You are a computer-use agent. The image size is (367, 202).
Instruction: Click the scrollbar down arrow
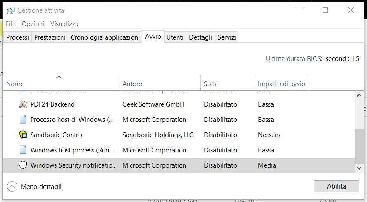tap(360, 168)
